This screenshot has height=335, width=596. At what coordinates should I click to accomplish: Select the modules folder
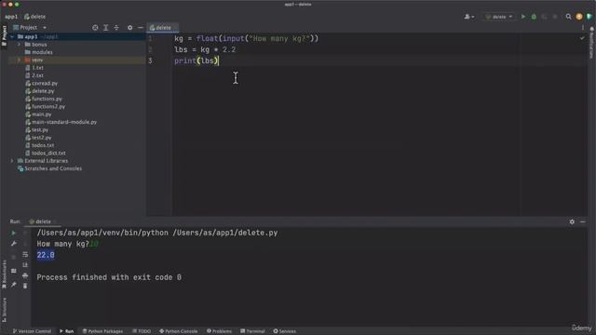[42, 52]
